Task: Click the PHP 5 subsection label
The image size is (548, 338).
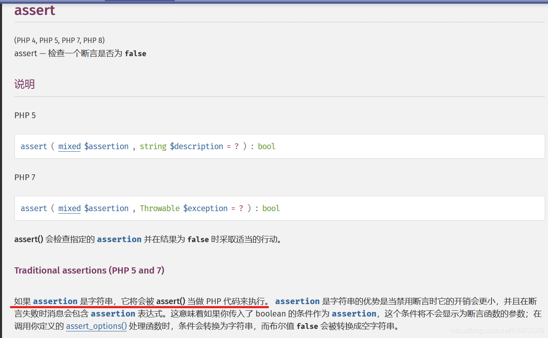Action: [x=25, y=115]
